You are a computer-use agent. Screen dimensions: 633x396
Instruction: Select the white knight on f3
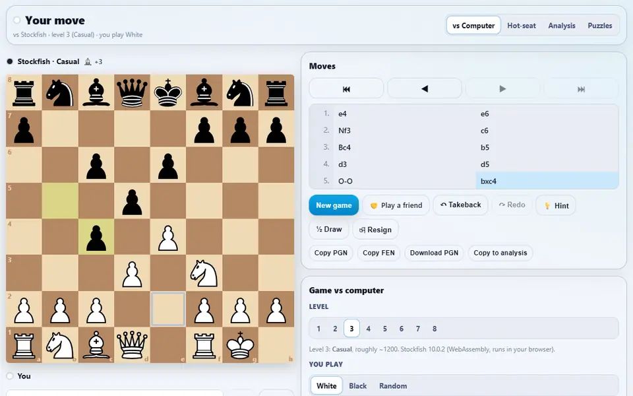[204, 273]
